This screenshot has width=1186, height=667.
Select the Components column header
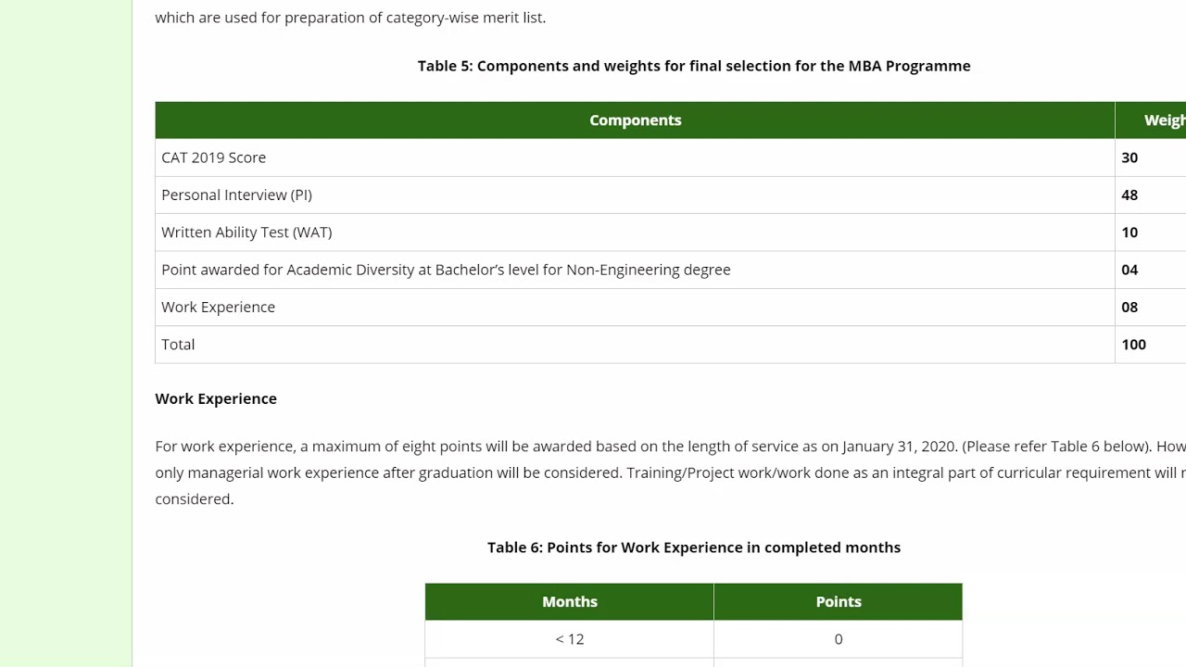635,120
